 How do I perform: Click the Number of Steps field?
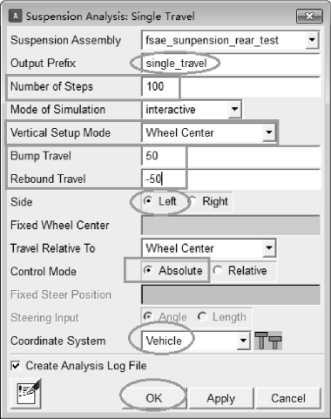(232, 86)
